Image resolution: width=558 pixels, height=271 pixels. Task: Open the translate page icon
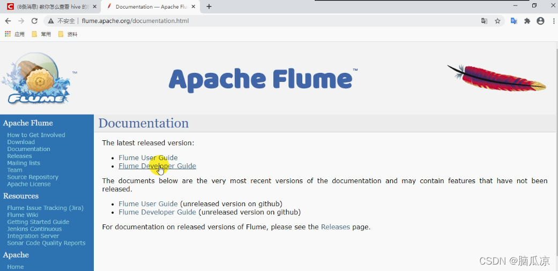coord(484,21)
